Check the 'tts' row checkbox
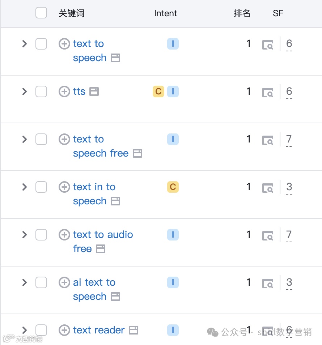The image size is (322, 345). coord(41,91)
